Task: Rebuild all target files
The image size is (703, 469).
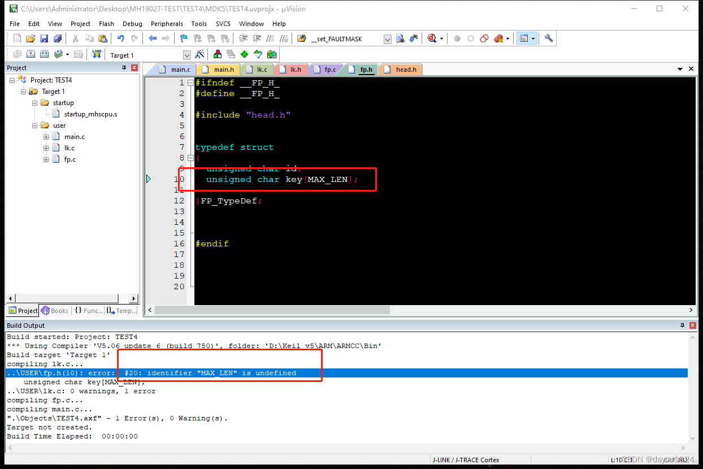Action: coord(44,54)
